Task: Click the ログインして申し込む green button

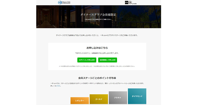Action: (x=87, y=60)
